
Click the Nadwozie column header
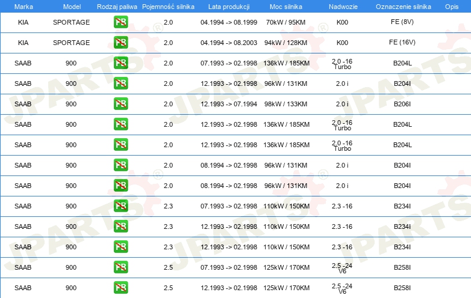tap(343, 7)
